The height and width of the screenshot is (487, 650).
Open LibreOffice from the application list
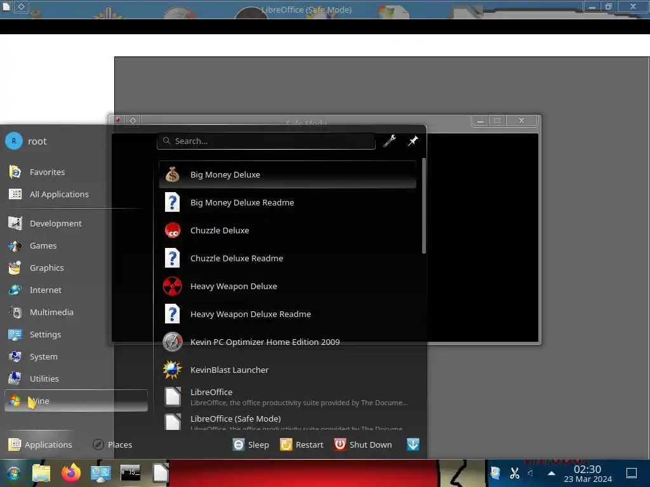pyautogui.click(x=288, y=397)
